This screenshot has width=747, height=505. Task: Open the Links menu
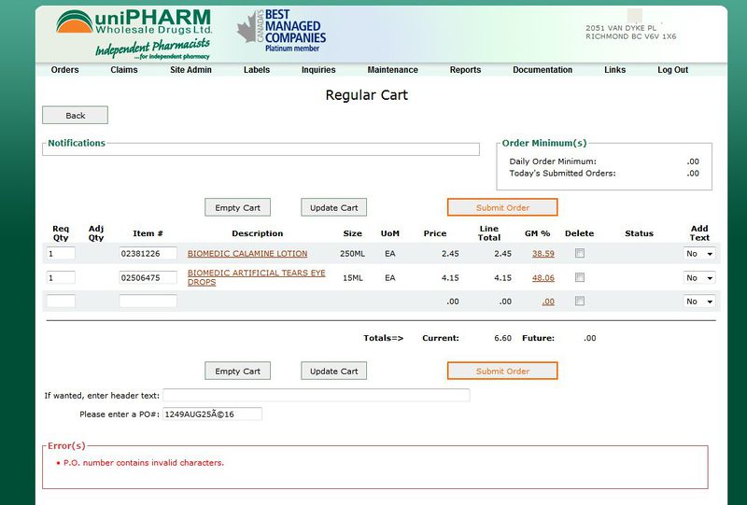(614, 70)
